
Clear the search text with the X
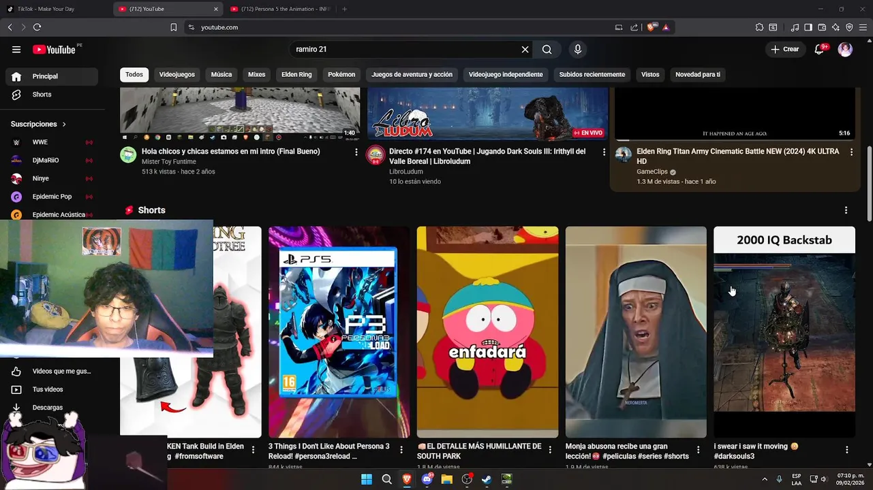point(525,50)
